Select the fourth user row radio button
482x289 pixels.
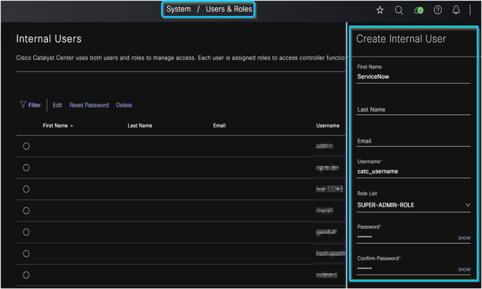(26, 211)
